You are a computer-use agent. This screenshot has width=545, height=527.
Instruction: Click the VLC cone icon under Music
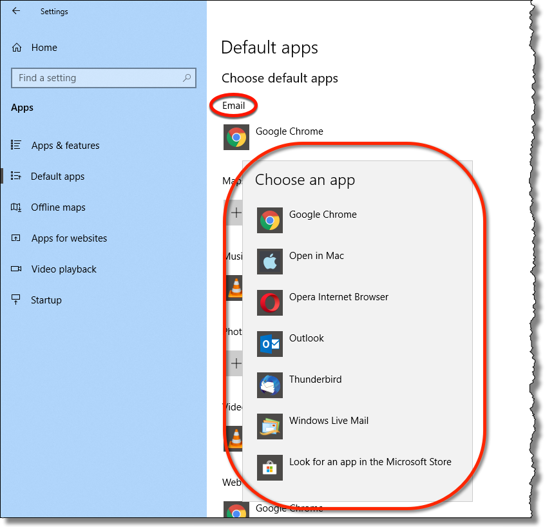[x=234, y=288]
